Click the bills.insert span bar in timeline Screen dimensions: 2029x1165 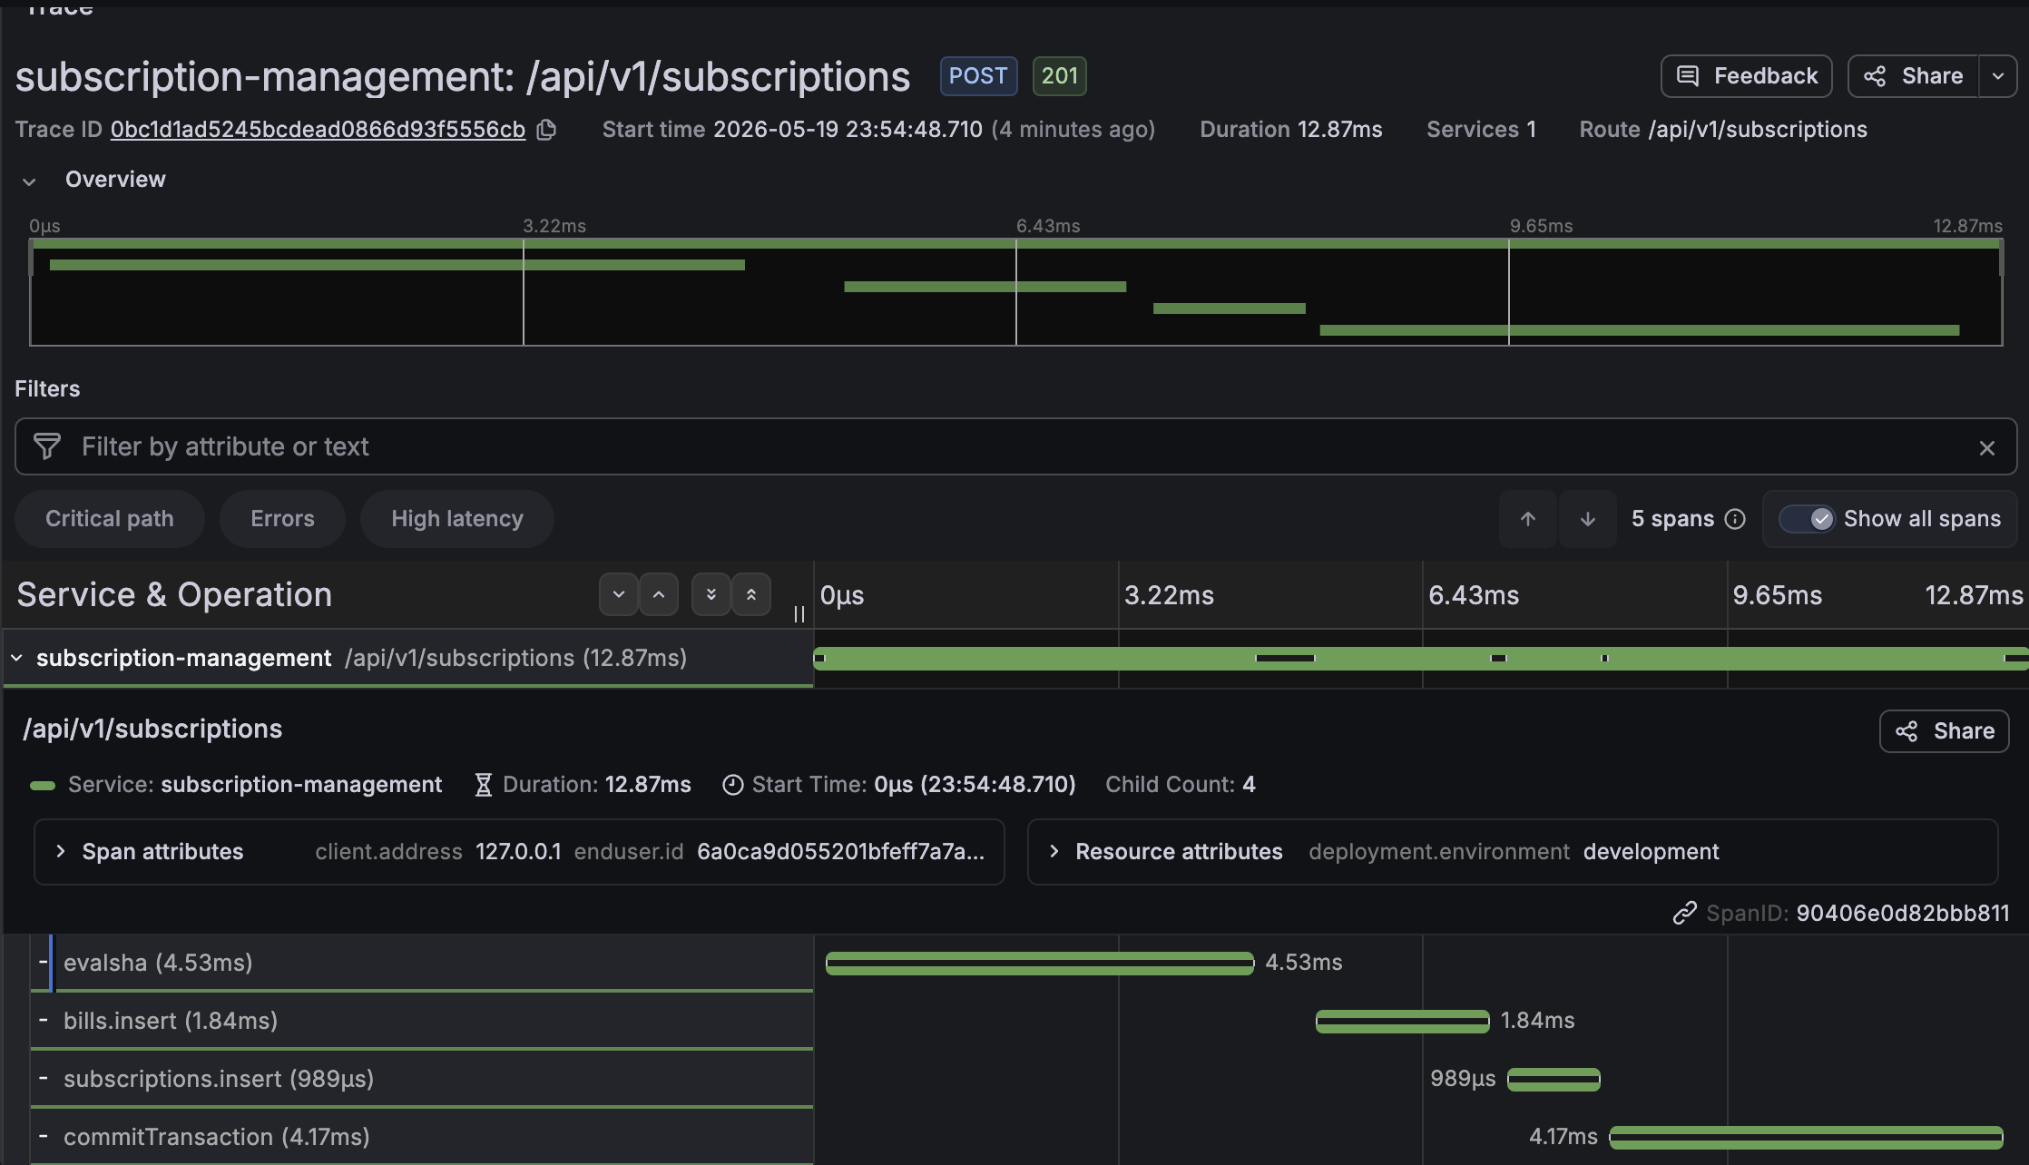[1403, 1022]
